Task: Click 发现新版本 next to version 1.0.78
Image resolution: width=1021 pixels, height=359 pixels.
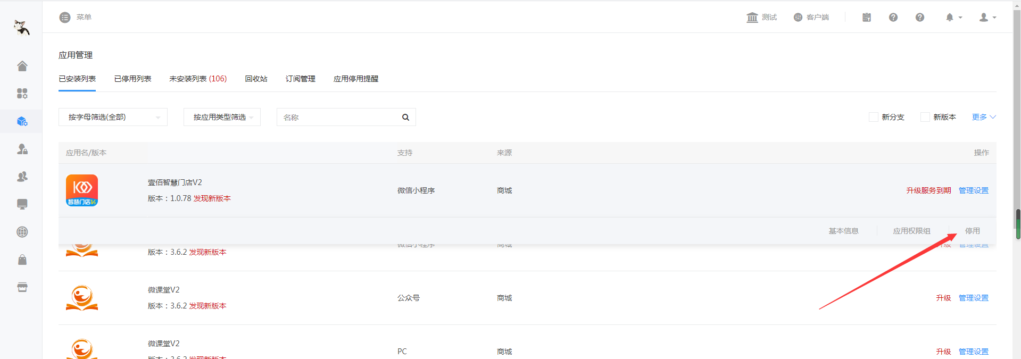Action: point(212,198)
